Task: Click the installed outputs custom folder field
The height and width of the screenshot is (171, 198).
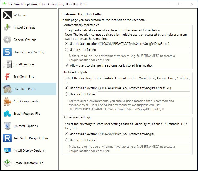Action: pyautogui.click(x=144, y=94)
